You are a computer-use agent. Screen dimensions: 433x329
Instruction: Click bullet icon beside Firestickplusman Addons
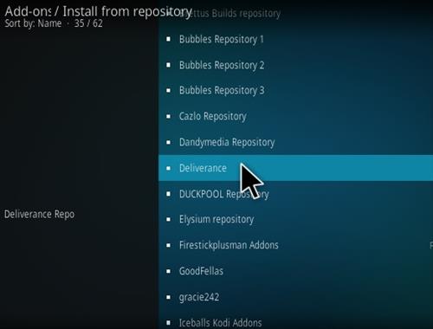click(168, 245)
